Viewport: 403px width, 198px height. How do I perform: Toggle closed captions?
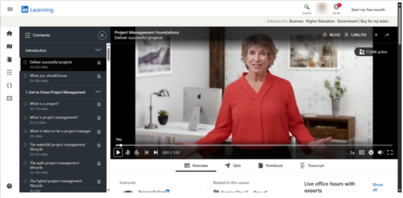pos(361,152)
